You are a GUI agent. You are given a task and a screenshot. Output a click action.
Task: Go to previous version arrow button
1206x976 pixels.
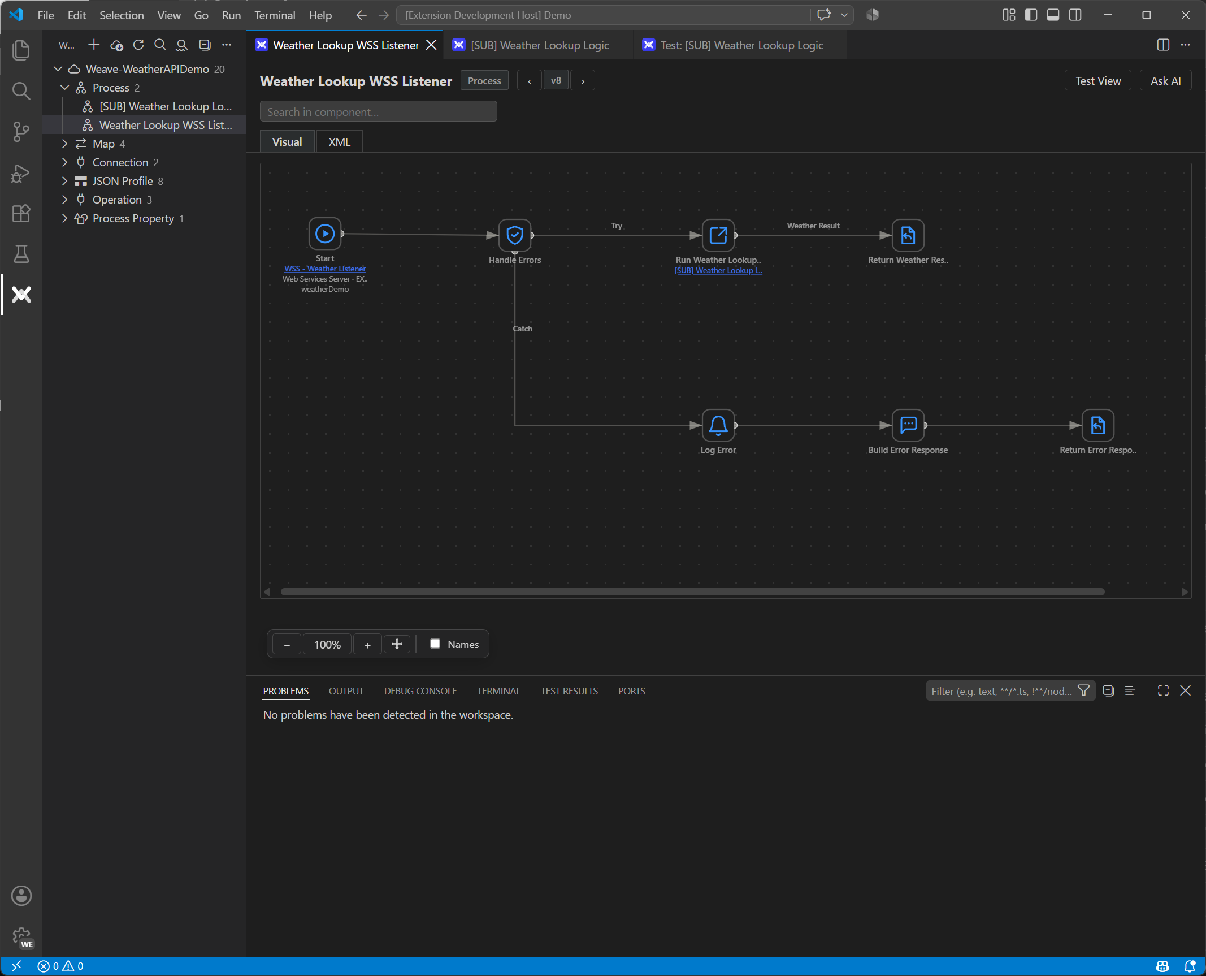point(529,81)
